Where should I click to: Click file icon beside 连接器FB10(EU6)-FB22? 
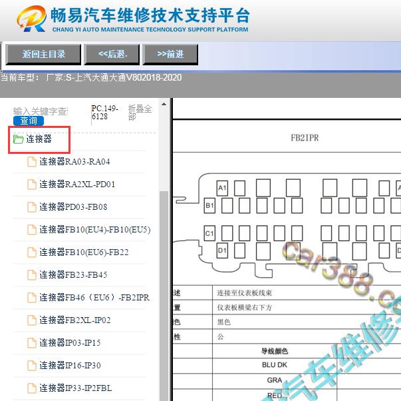[32, 252]
